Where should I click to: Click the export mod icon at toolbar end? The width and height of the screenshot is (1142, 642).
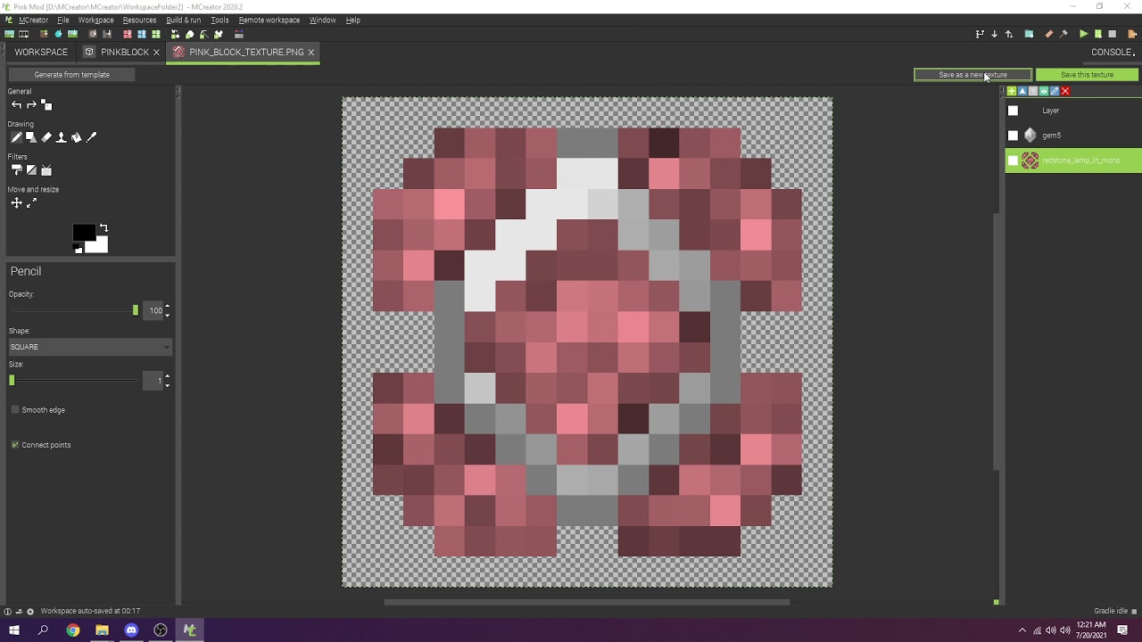click(1131, 34)
